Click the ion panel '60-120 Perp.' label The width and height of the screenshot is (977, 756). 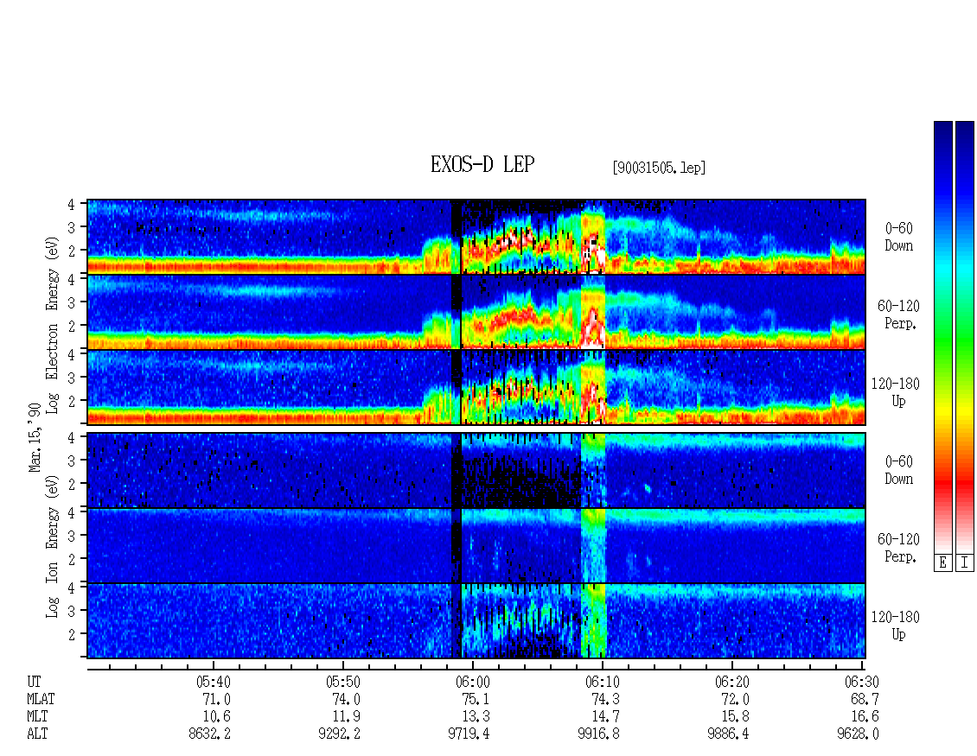click(899, 548)
